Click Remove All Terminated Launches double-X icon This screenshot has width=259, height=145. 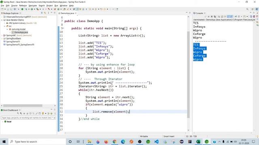pyautogui.click(x=215, y=17)
